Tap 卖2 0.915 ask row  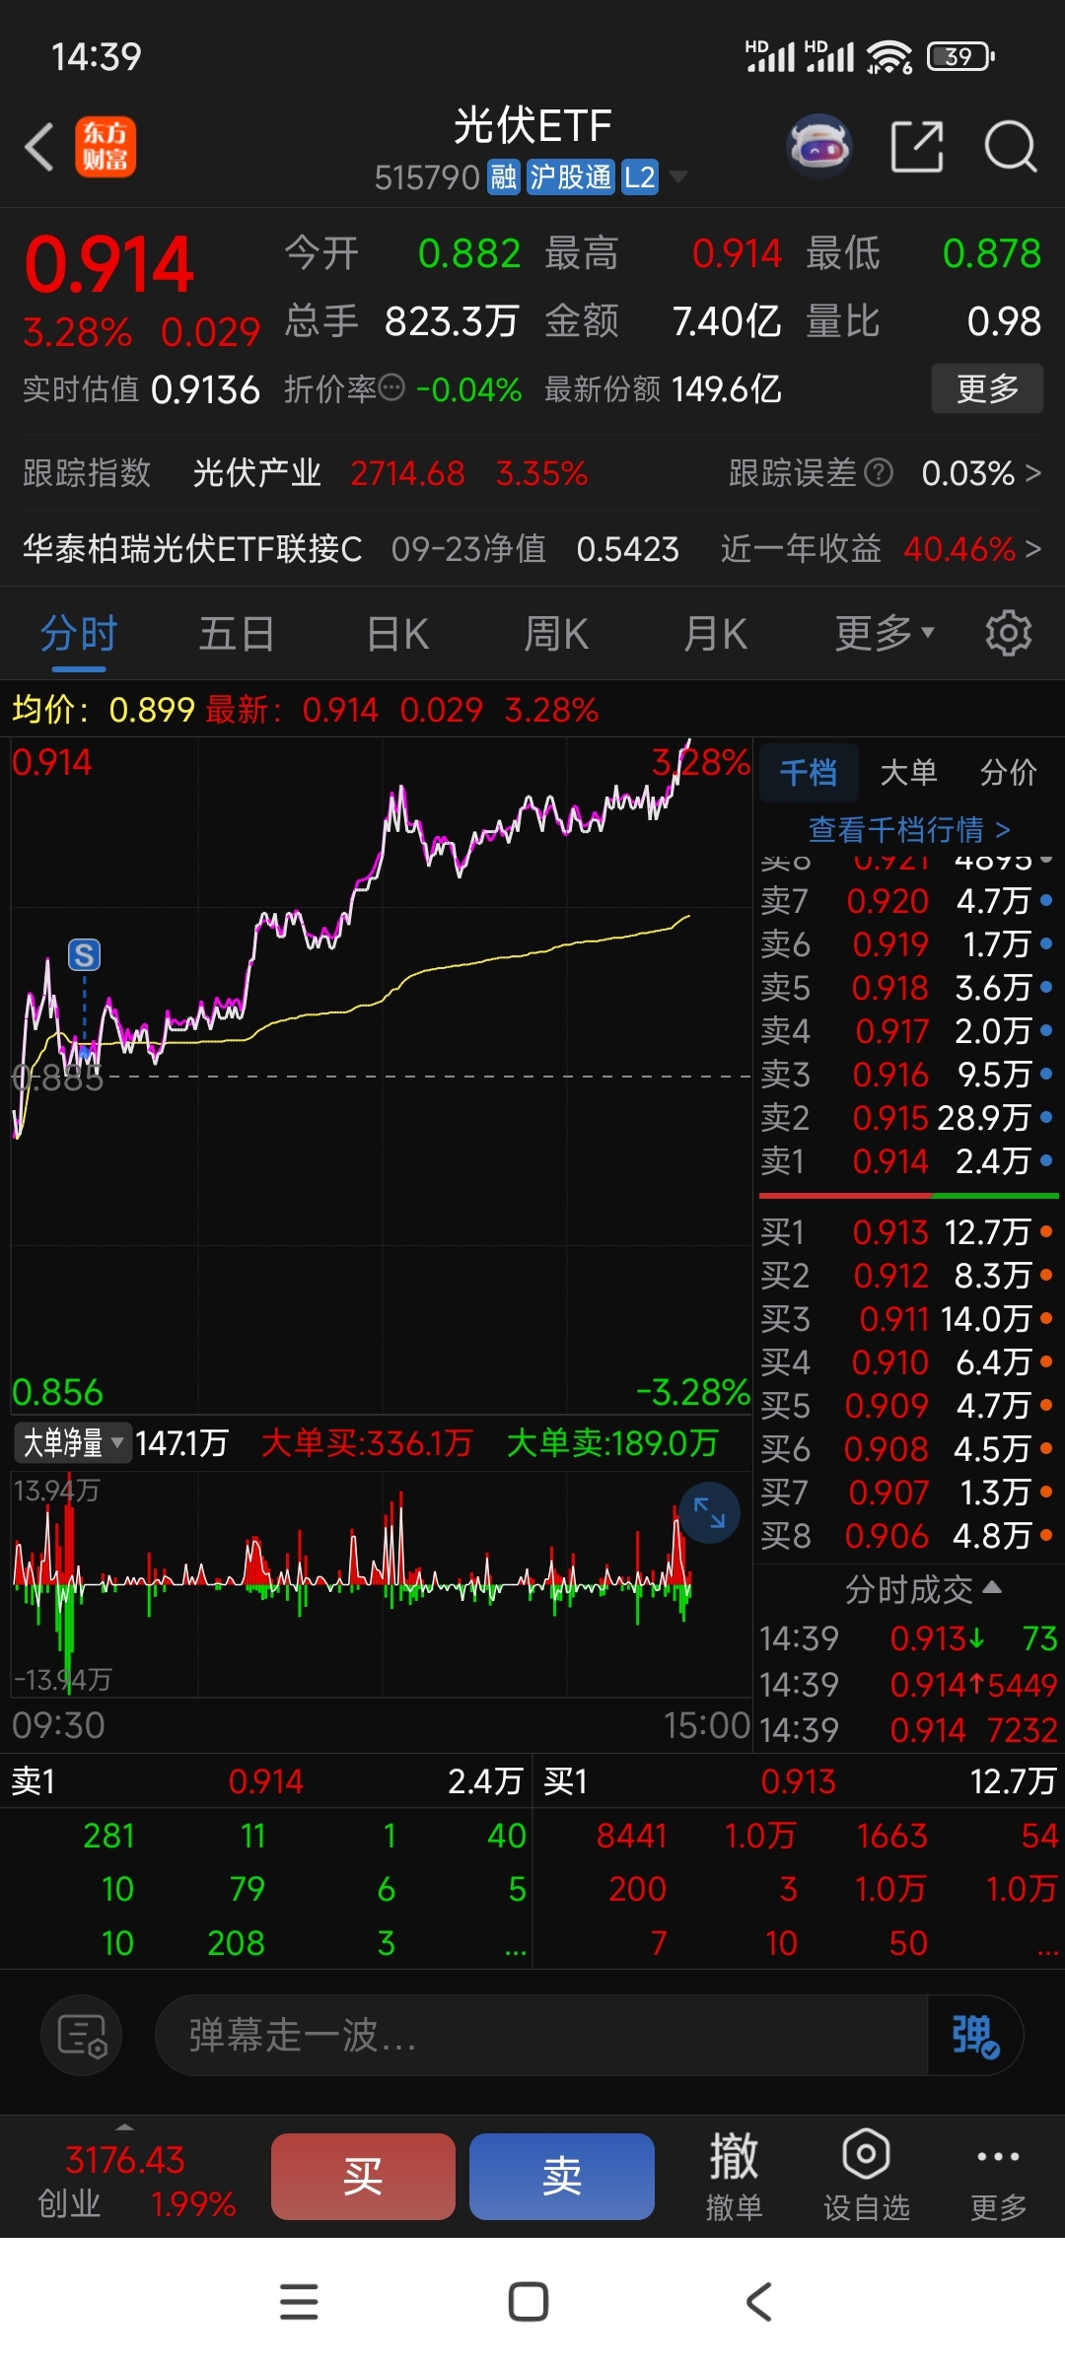(907, 1118)
